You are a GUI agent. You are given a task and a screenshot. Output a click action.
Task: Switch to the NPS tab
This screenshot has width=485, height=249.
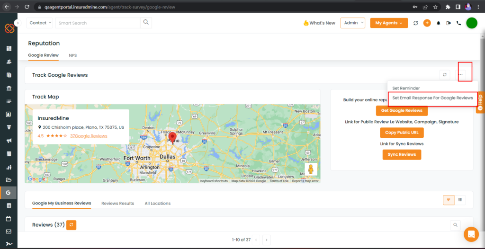click(x=72, y=55)
